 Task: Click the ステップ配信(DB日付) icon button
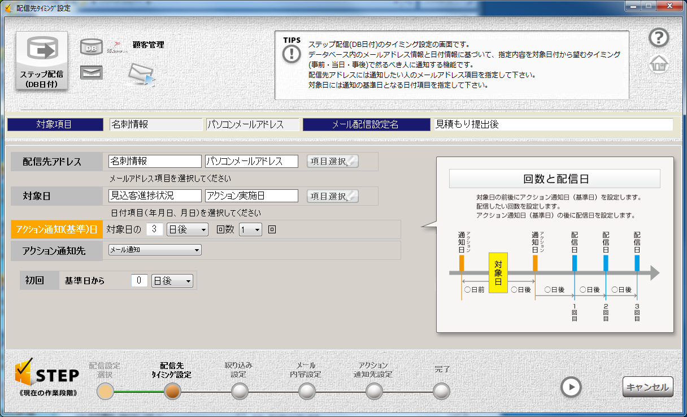(x=42, y=60)
